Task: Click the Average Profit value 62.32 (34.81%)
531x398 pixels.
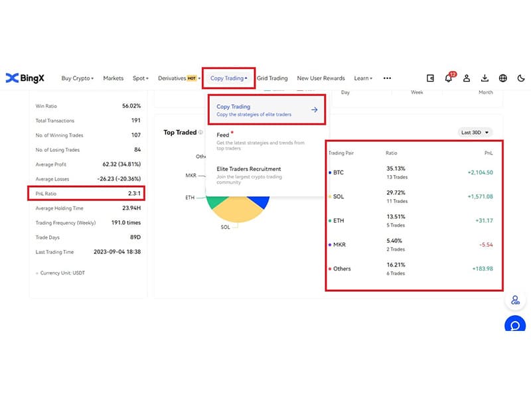Action: click(x=121, y=164)
